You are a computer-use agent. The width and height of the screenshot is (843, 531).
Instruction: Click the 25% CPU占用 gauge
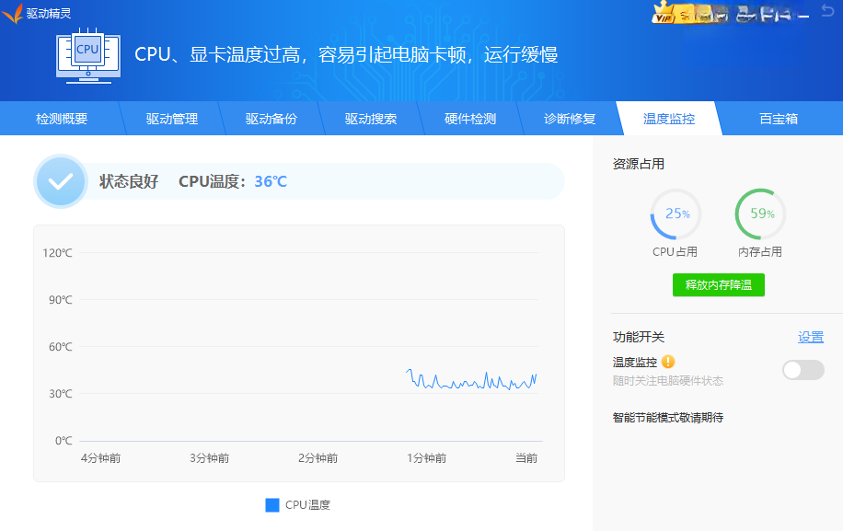point(676,214)
